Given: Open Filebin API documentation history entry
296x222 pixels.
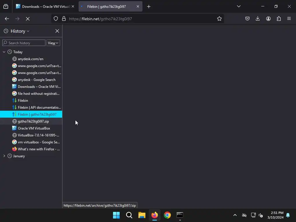Looking at the screenshot, I should 31,108.
